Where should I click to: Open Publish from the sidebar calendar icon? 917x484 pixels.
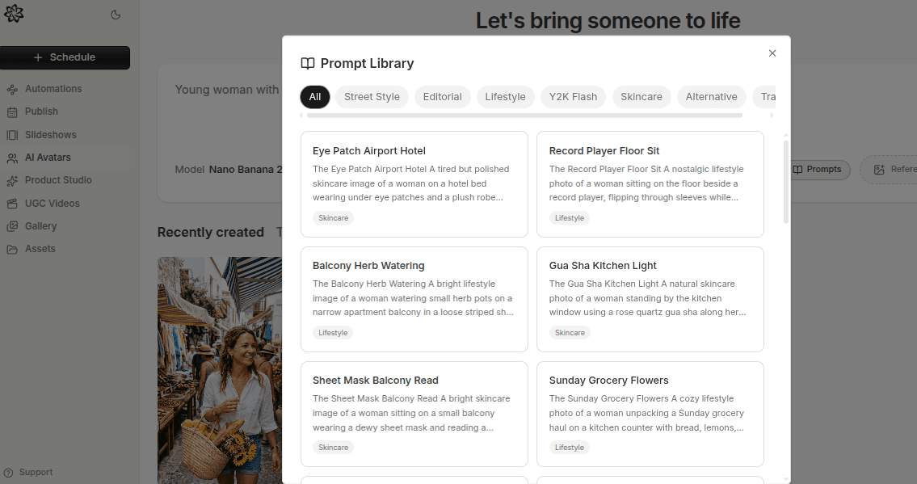click(11, 111)
